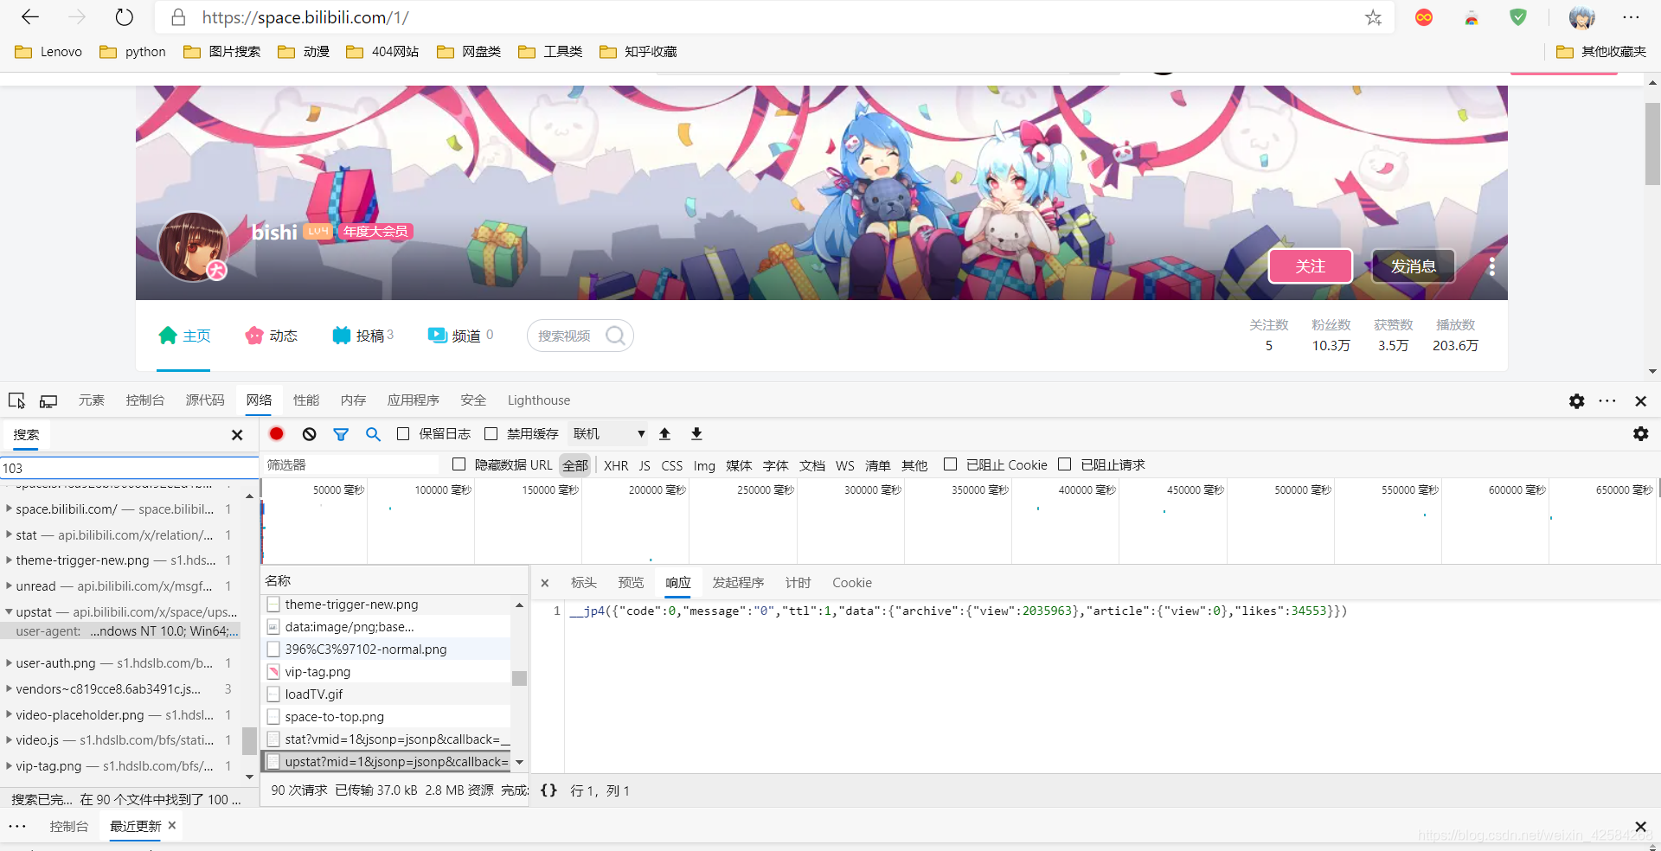Pretty-print response with curly braces icon
This screenshot has height=851, width=1661.
click(548, 790)
